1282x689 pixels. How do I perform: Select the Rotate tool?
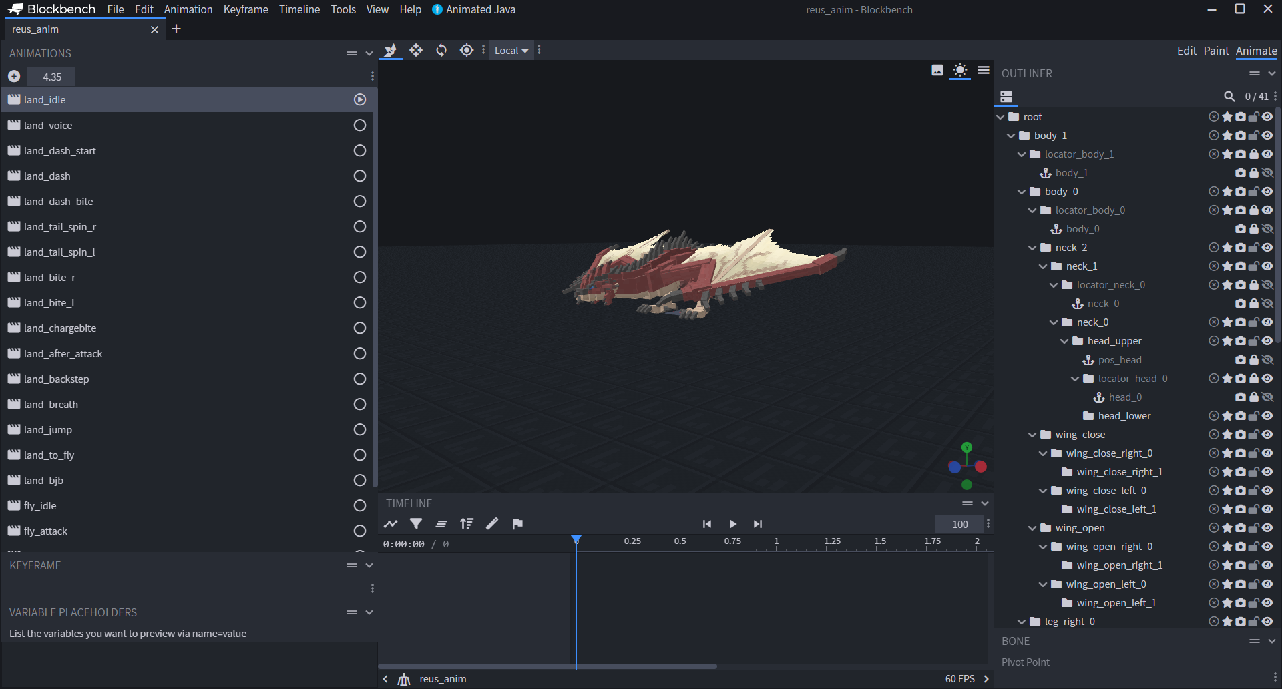pos(441,50)
